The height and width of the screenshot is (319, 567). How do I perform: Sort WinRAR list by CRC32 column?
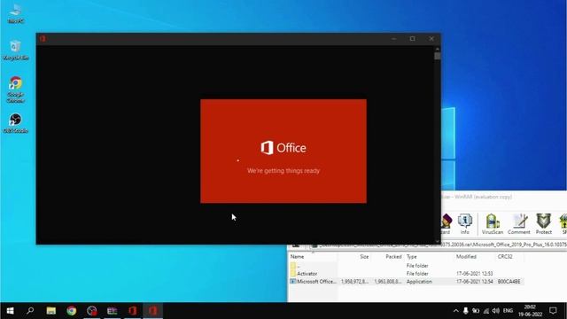pyautogui.click(x=509, y=257)
